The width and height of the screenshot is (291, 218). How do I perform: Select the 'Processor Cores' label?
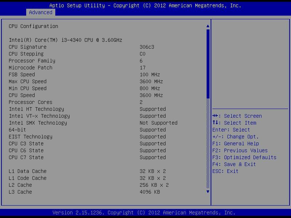tap(31, 102)
